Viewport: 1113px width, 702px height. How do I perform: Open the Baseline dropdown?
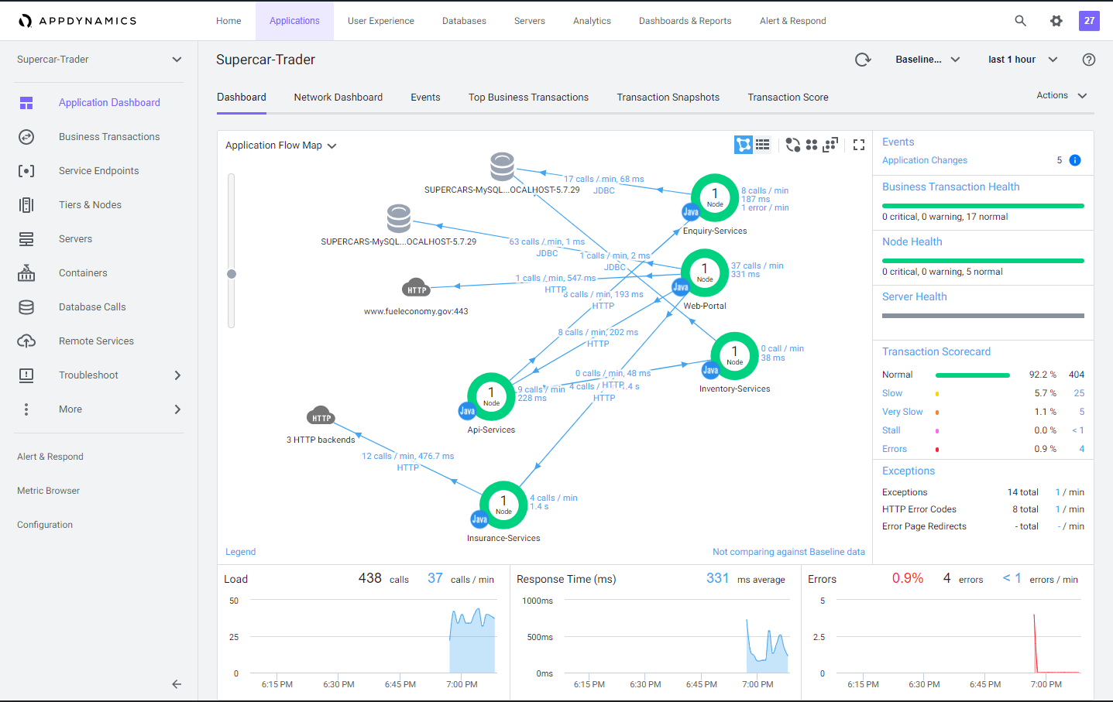928,60
